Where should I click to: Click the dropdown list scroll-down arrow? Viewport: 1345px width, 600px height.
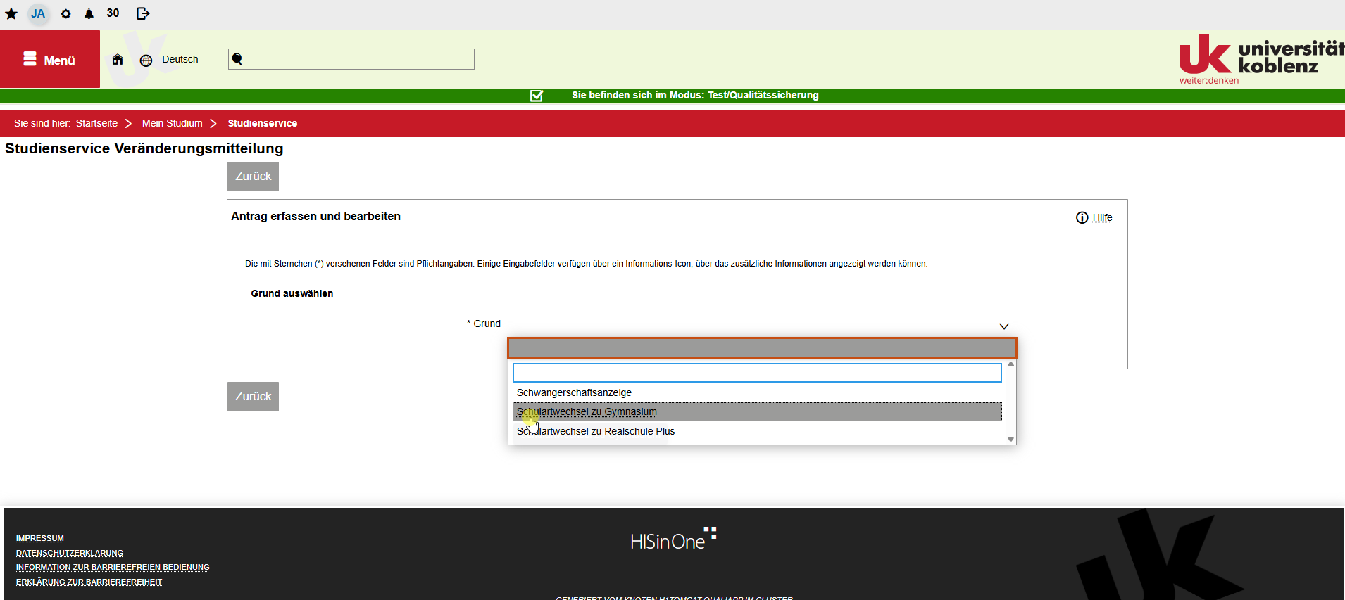[1011, 439]
